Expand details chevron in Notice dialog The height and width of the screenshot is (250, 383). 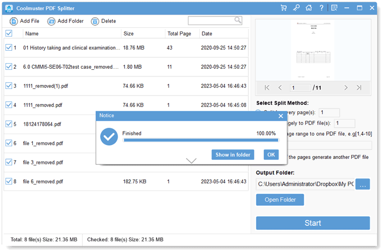[x=191, y=160]
